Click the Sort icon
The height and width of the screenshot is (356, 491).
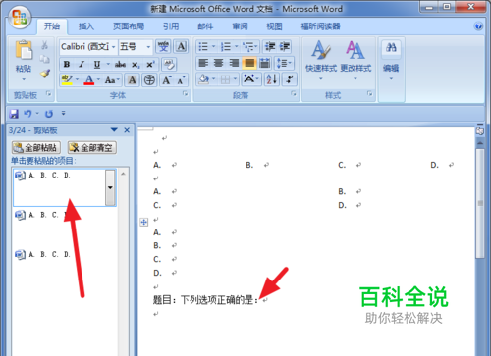[x=272, y=79]
